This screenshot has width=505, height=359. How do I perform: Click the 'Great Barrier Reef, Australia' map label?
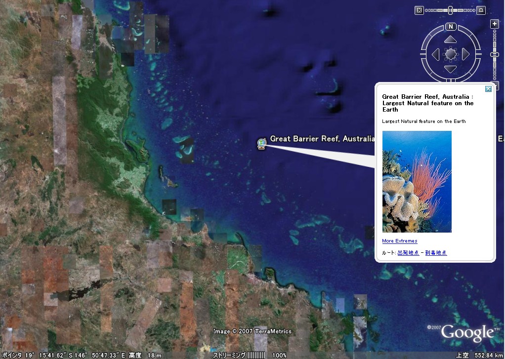point(322,139)
